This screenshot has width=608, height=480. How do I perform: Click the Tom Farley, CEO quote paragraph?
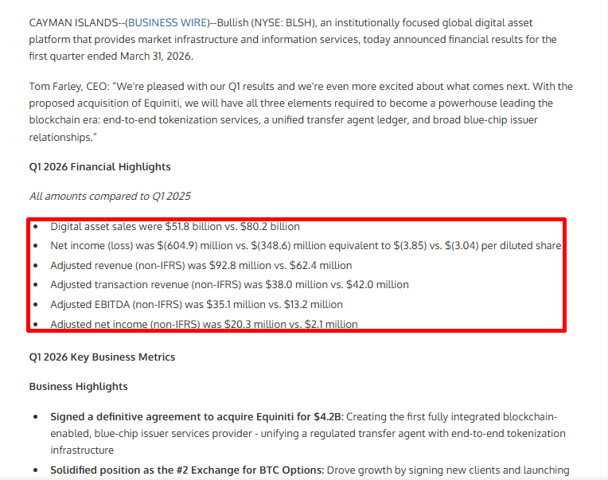point(301,111)
